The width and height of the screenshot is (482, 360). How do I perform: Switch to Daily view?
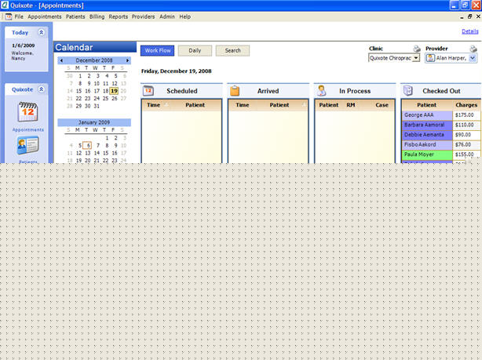coord(195,51)
